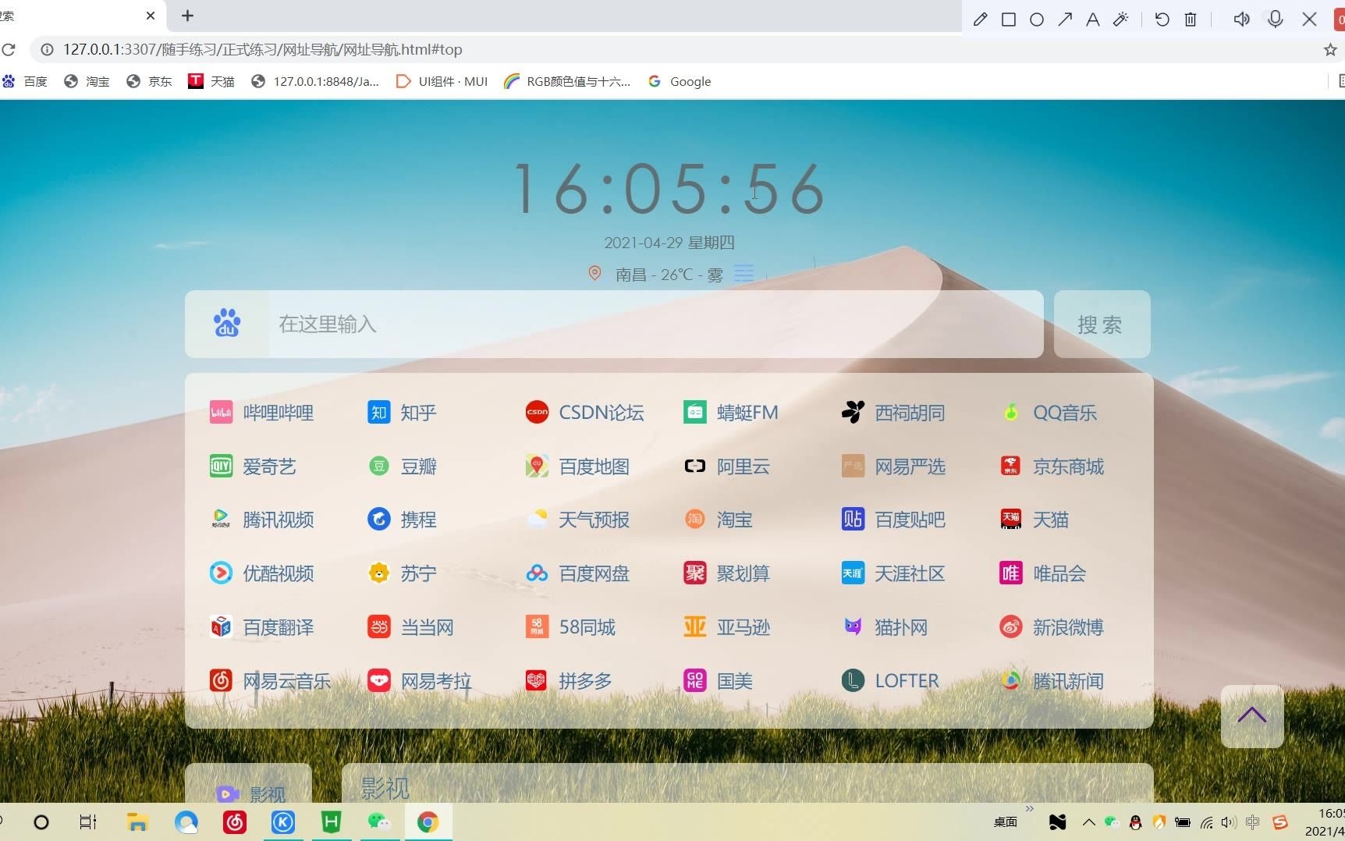The width and height of the screenshot is (1345, 841).
Task: Select the arrow annotation tool
Action: coord(1065,19)
